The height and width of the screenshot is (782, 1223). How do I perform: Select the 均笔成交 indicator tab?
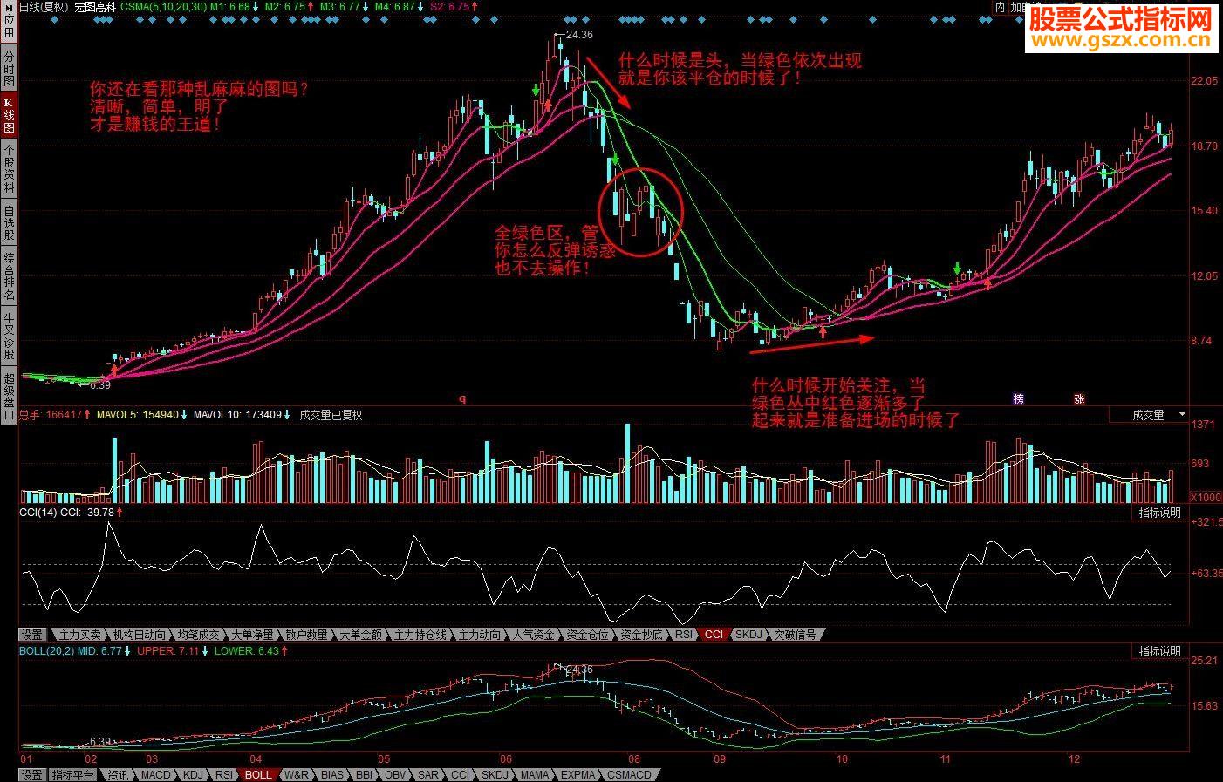point(198,635)
